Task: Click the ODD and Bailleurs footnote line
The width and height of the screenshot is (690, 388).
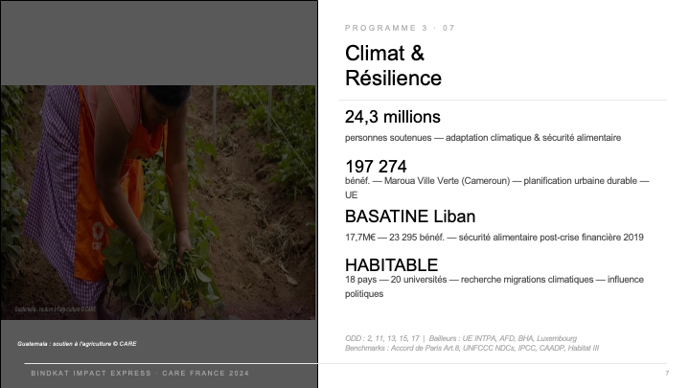Action: coord(461,338)
